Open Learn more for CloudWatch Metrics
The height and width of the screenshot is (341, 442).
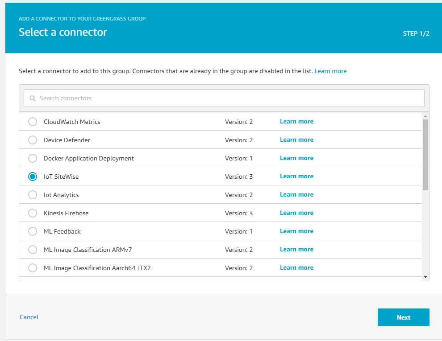point(296,121)
